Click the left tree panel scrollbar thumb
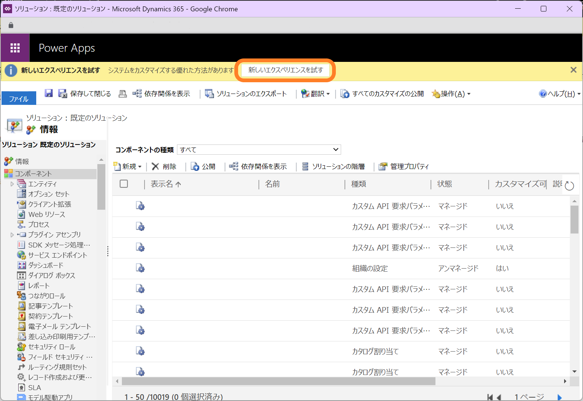 [101, 186]
